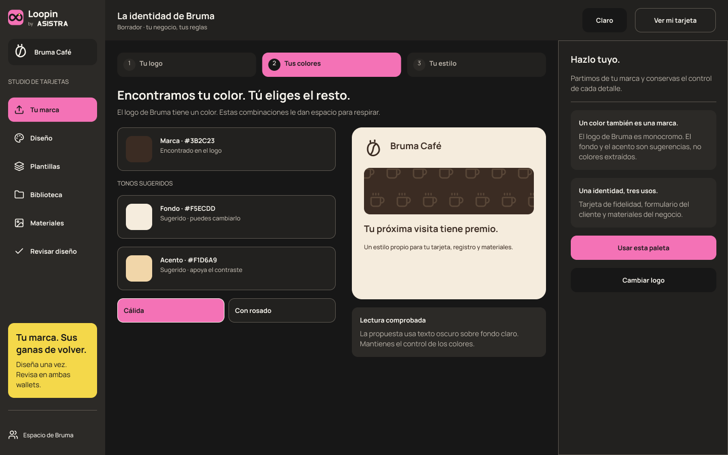Open Materiales in the sidebar
Viewport: 728px width, 455px height.
click(x=53, y=223)
